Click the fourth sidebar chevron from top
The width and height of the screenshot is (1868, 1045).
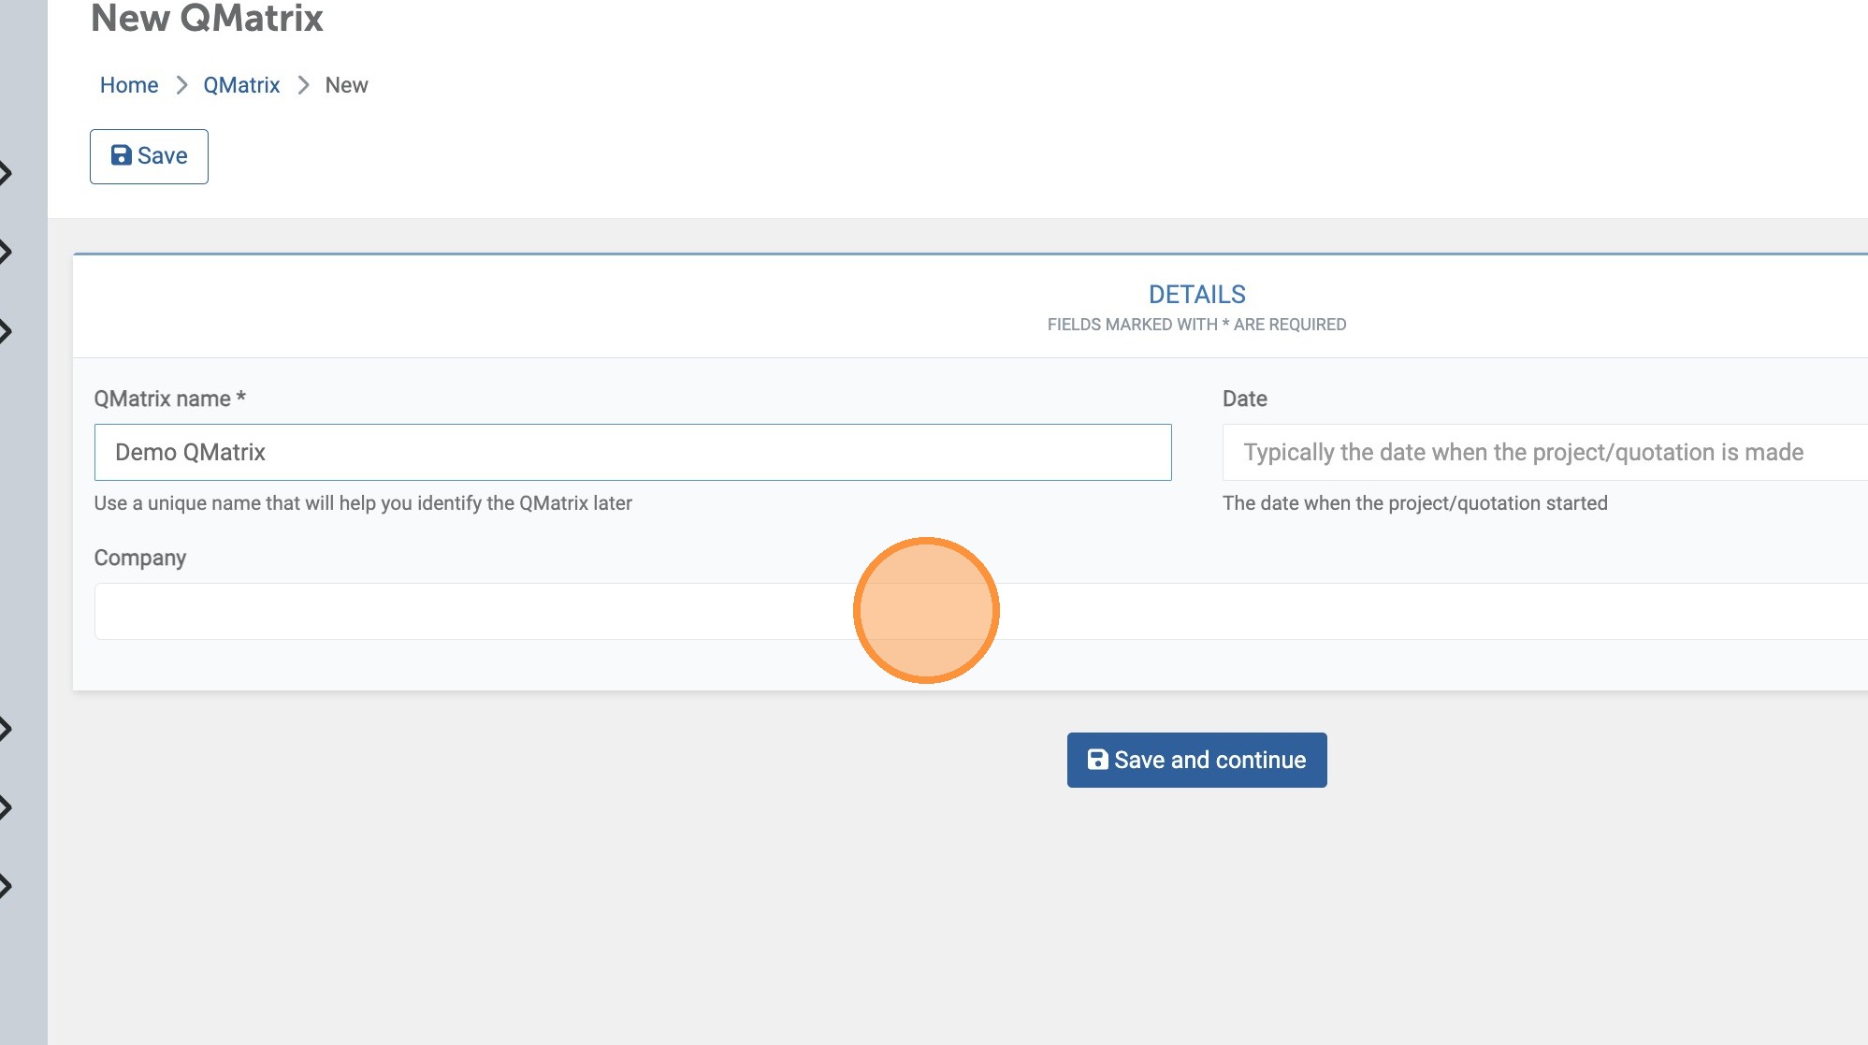tap(7, 729)
